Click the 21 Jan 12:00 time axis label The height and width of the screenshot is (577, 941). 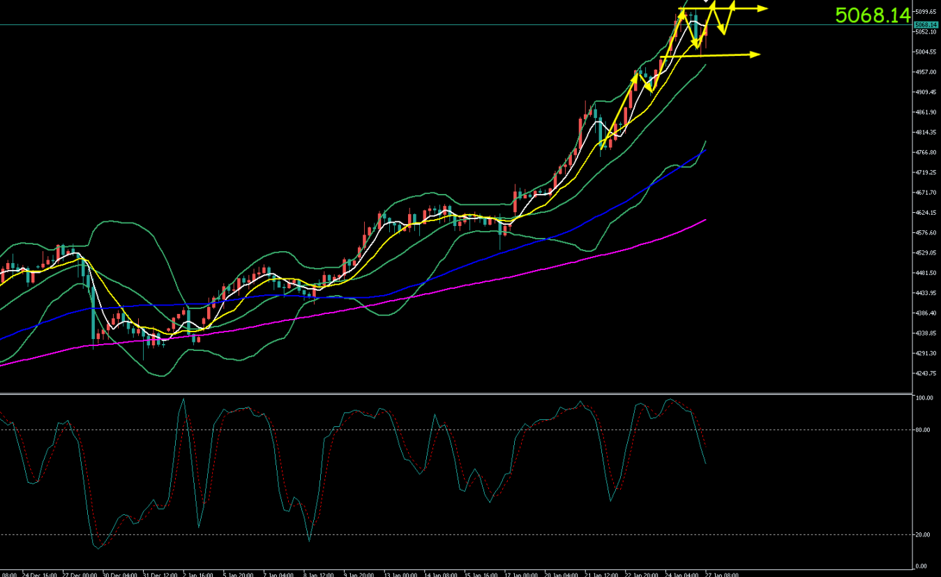(x=601, y=574)
